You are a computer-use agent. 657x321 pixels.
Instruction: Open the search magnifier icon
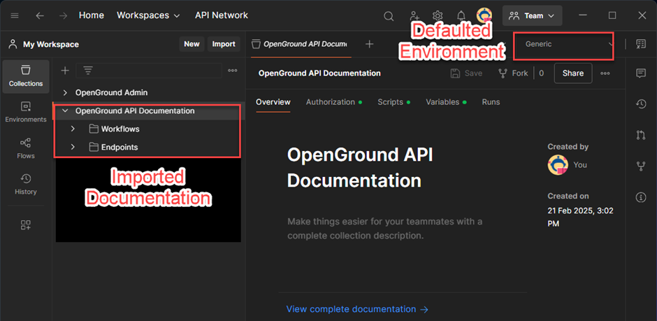coord(389,16)
